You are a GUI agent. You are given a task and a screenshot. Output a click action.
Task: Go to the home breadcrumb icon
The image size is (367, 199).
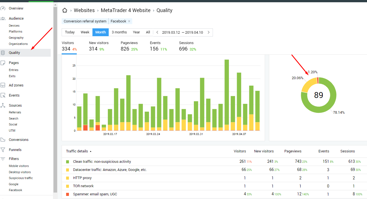[65, 10]
